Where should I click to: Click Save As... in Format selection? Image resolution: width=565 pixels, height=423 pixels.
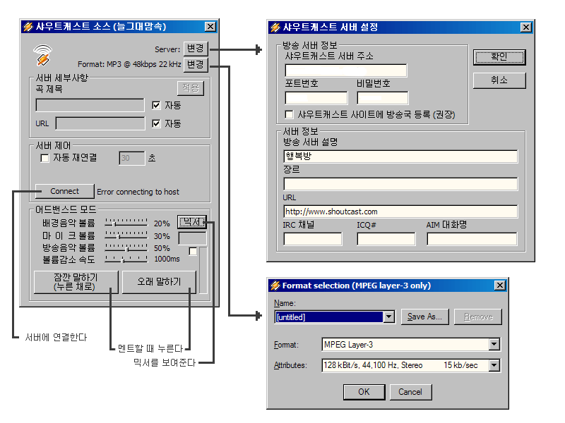pyautogui.click(x=425, y=317)
